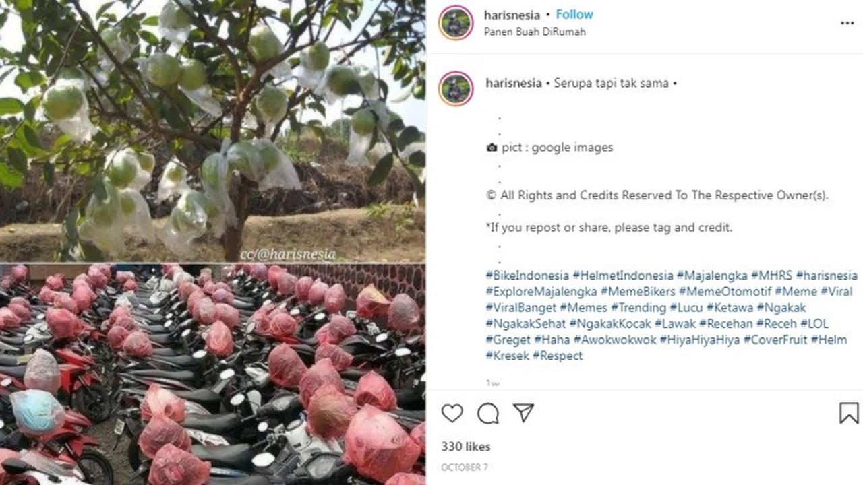This screenshot has height=485, width=863.
Task: Open comments via speech bubble icon
Action: click(x=488, y=413)
